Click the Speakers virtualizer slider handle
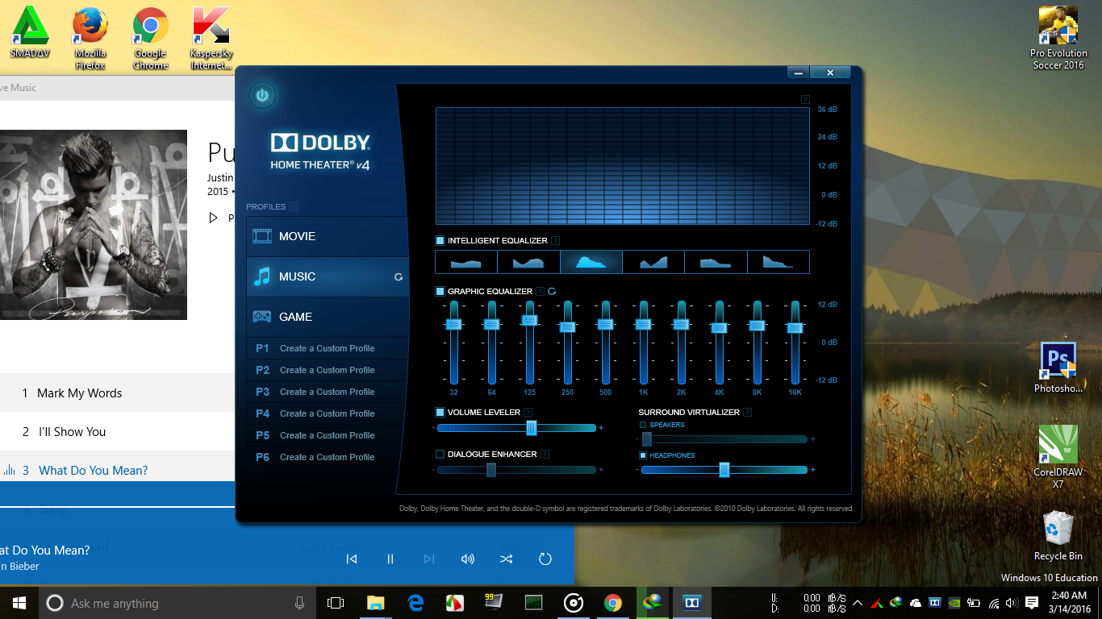This screenshot has width=1102, height=619. pyautogui.click(x=646, y=439)
